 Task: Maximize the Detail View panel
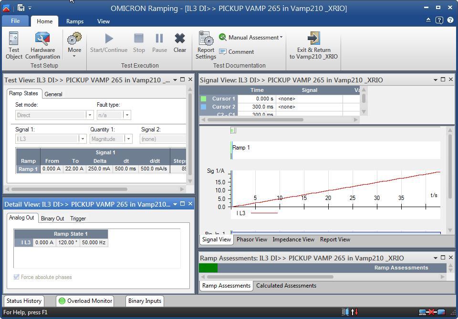point(183,204)
